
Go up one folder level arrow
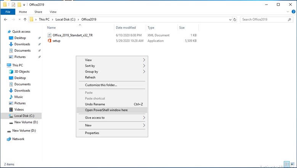point(25,19)
